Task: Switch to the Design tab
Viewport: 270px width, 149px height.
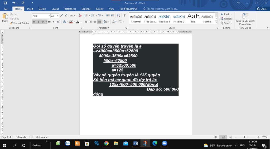Action: (42, 9)
